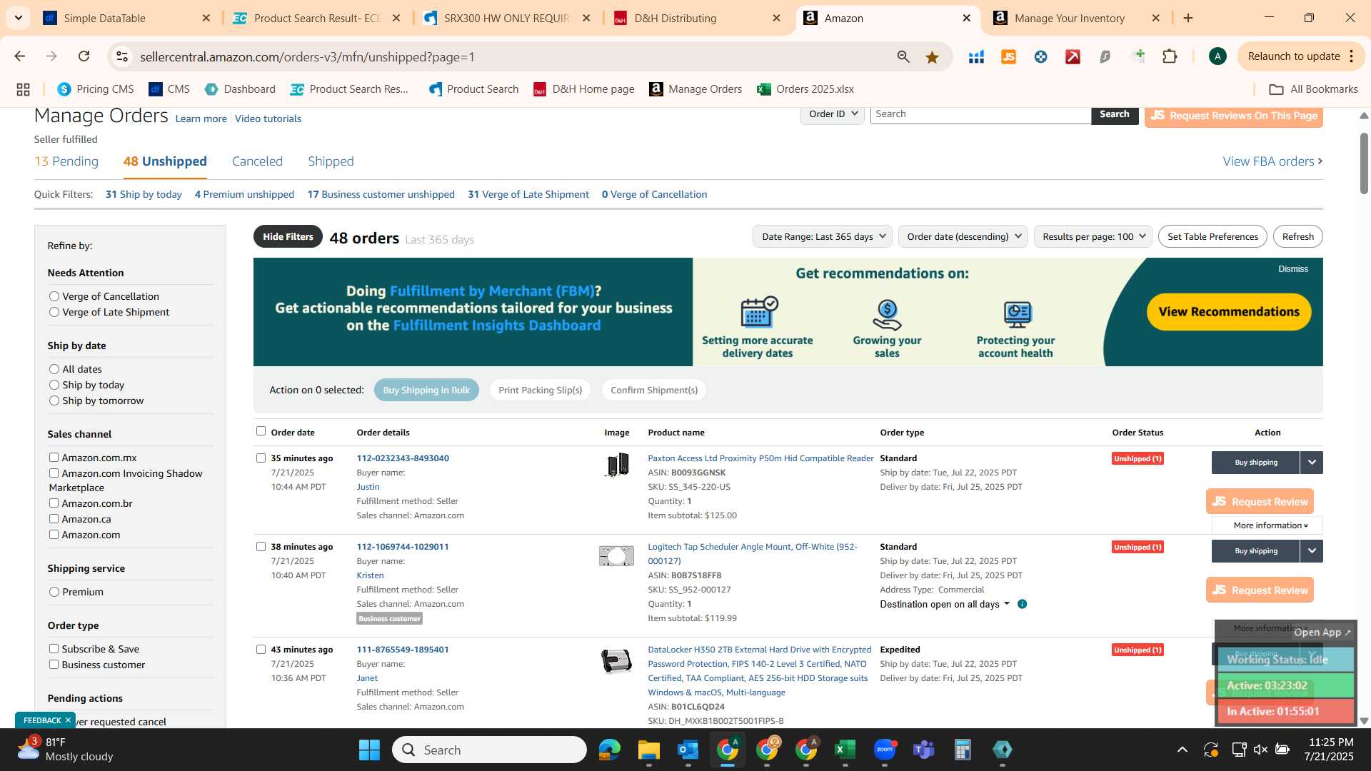This screenshot has height=771, width=1371.
Task: Open the site information icon in address bar
Action: 122,56
